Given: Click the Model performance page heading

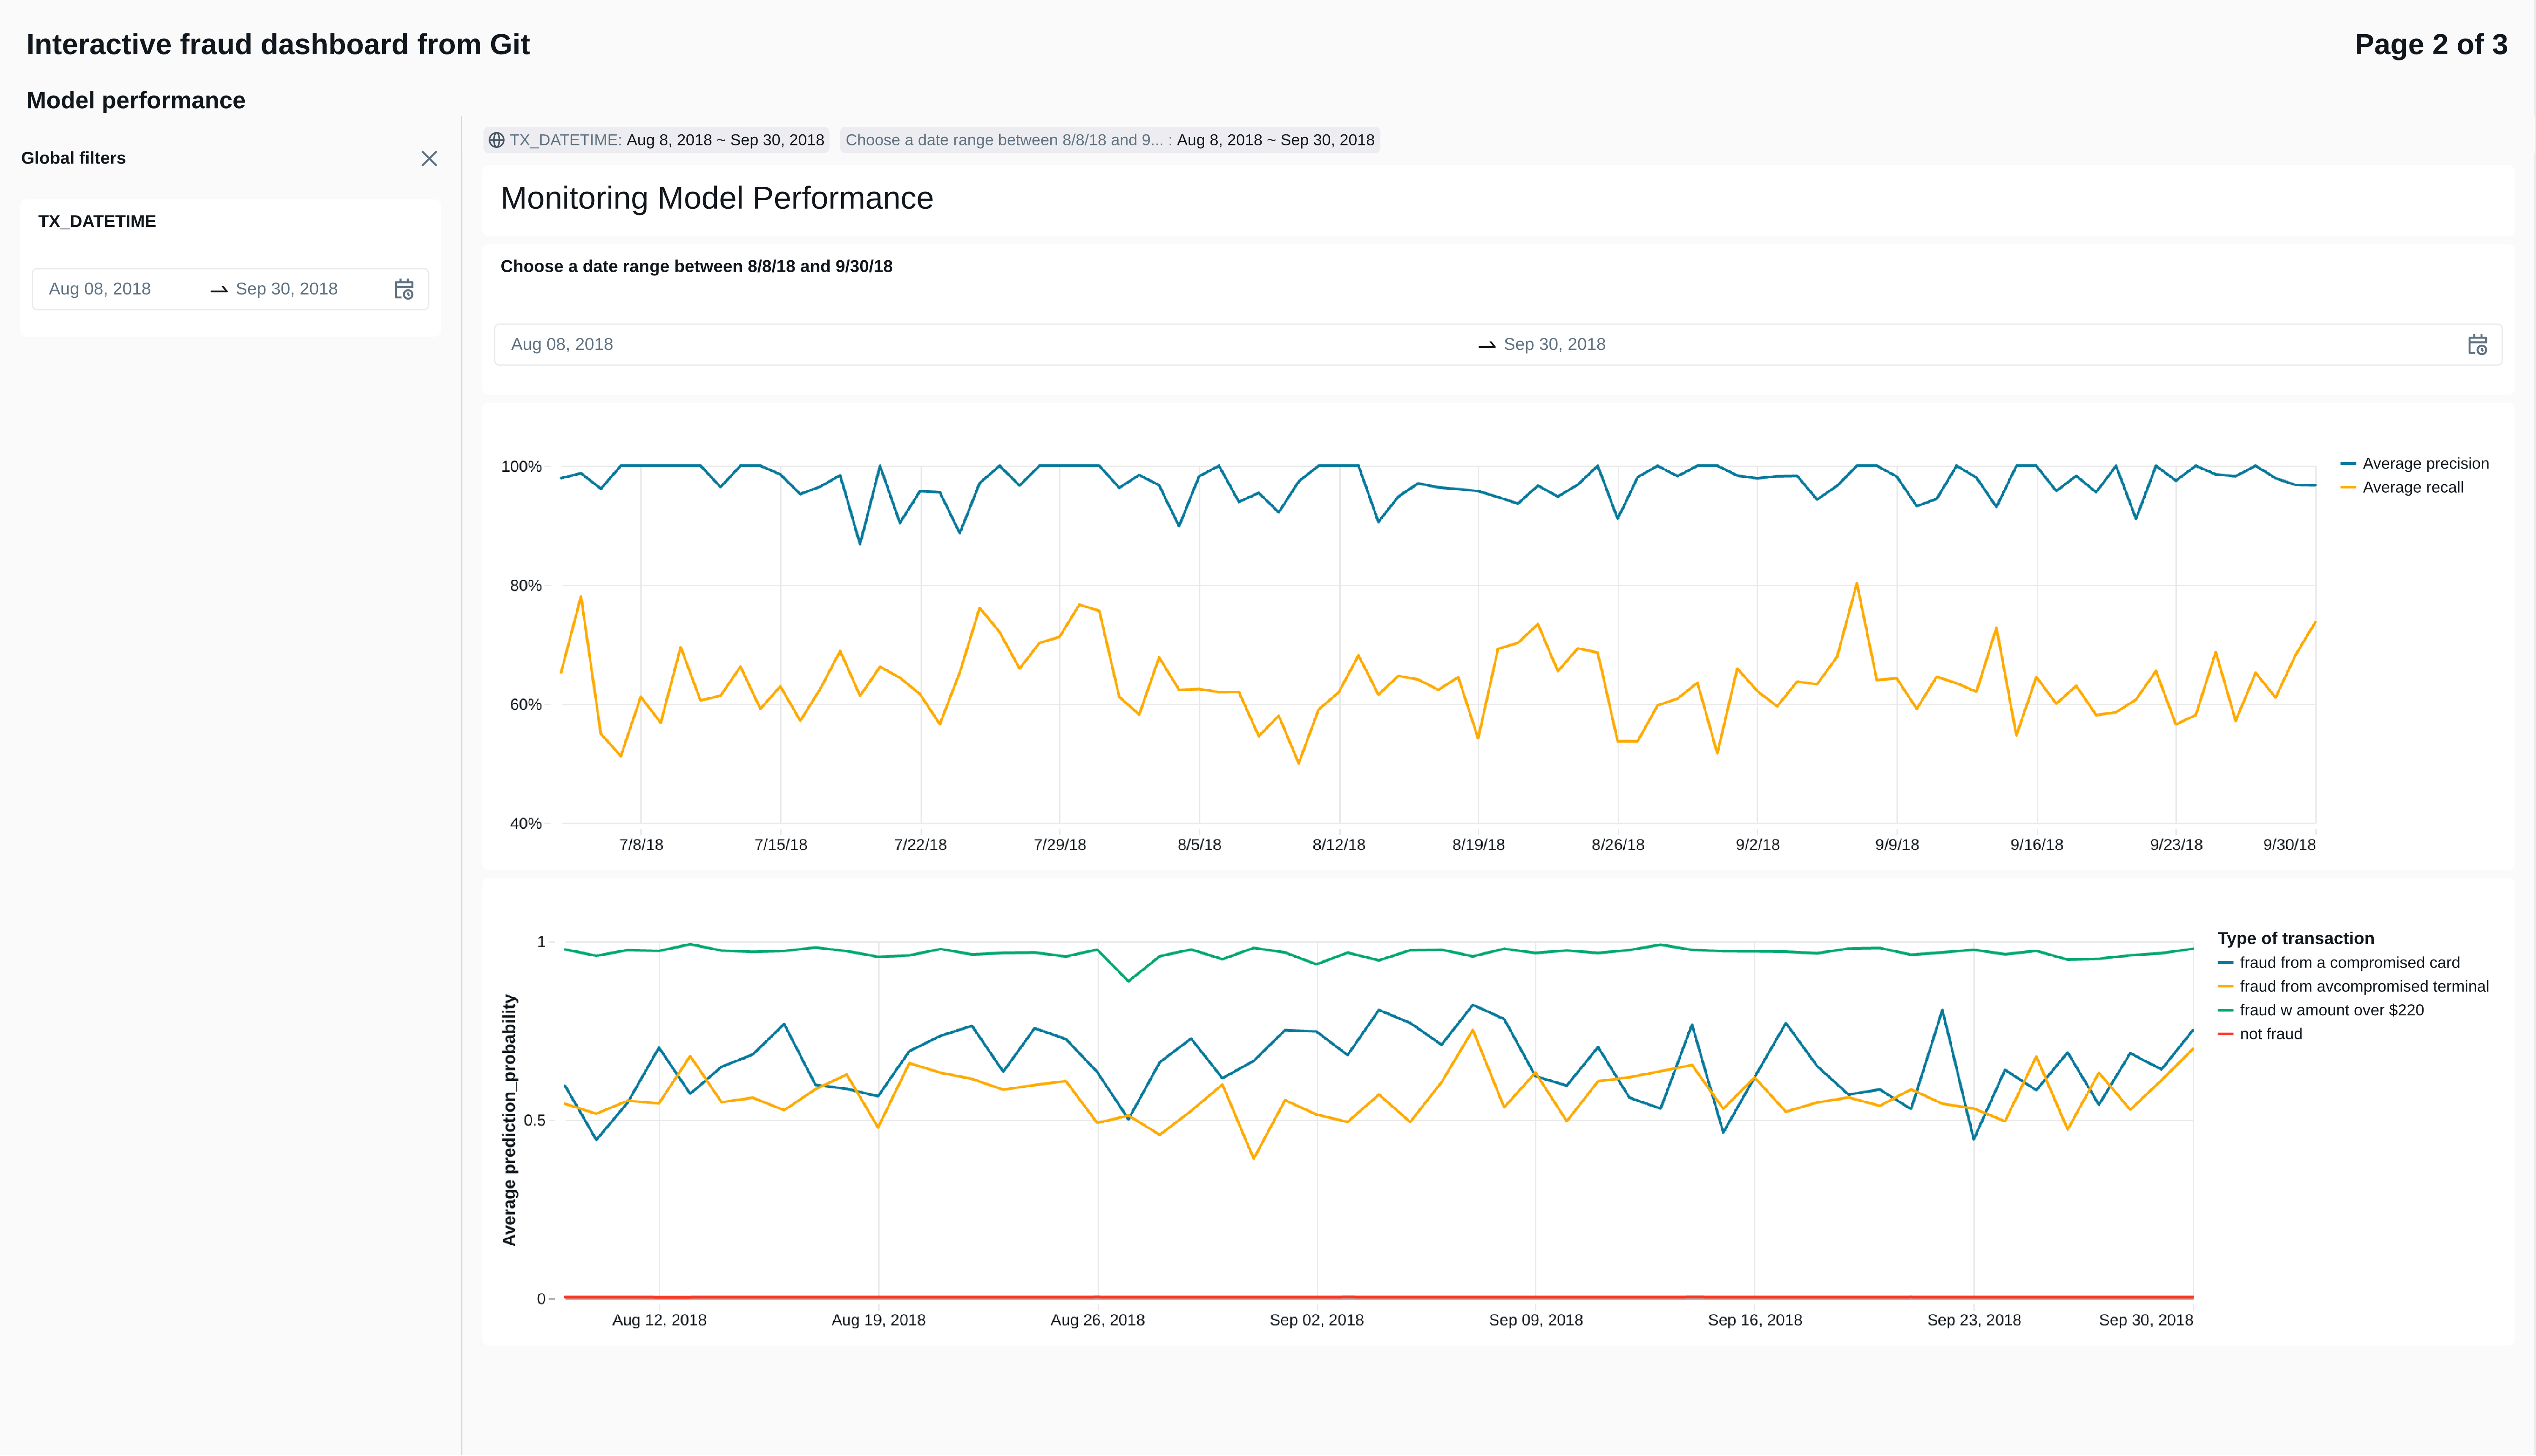Looking at the screenshot, I should pyautogui.click(x=136, y=101).
